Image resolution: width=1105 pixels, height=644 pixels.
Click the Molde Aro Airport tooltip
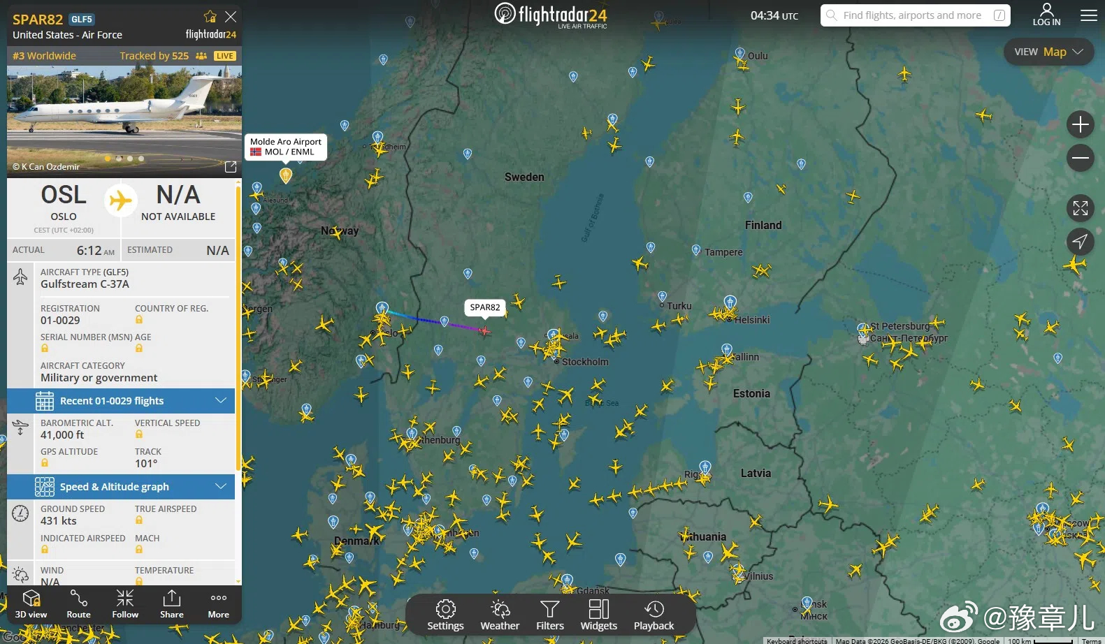click(286, 147)
